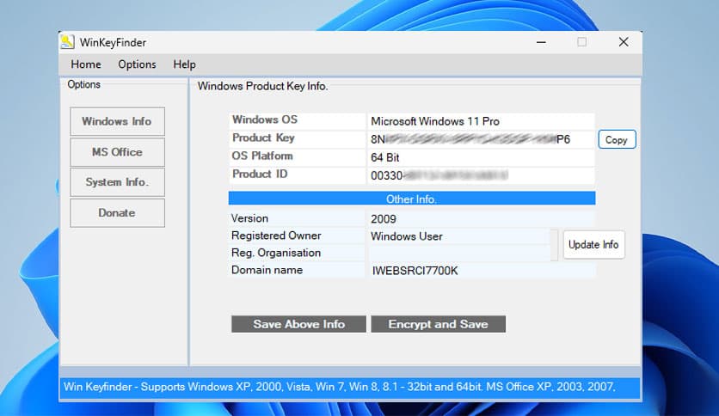
Task: Click the Product ID value starting 00330
Action: [481, 175]
